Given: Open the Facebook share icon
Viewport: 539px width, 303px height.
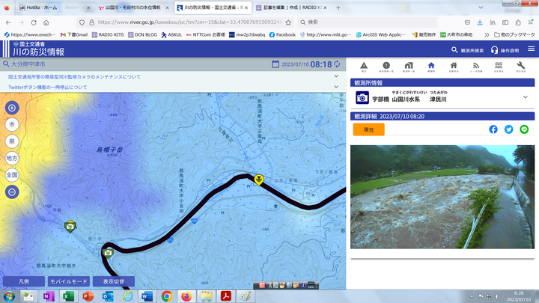Looking at the screenshot, I should (x=493, y=129).
